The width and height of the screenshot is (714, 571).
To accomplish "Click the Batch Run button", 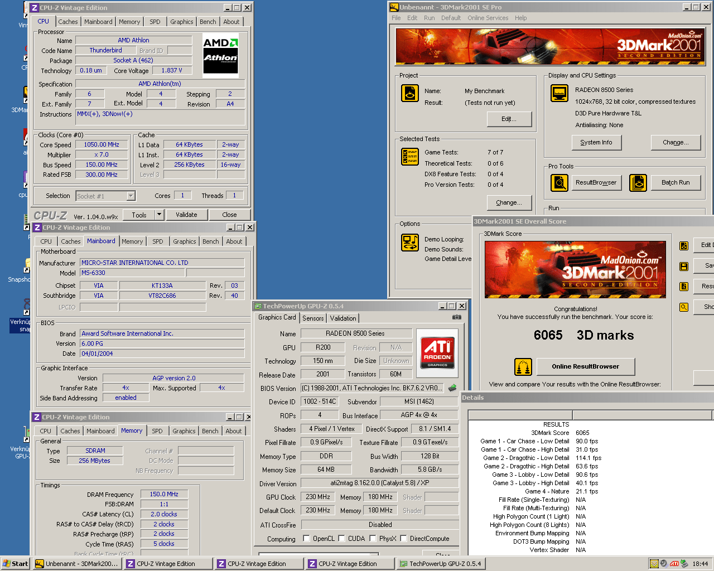I will 676,182.
